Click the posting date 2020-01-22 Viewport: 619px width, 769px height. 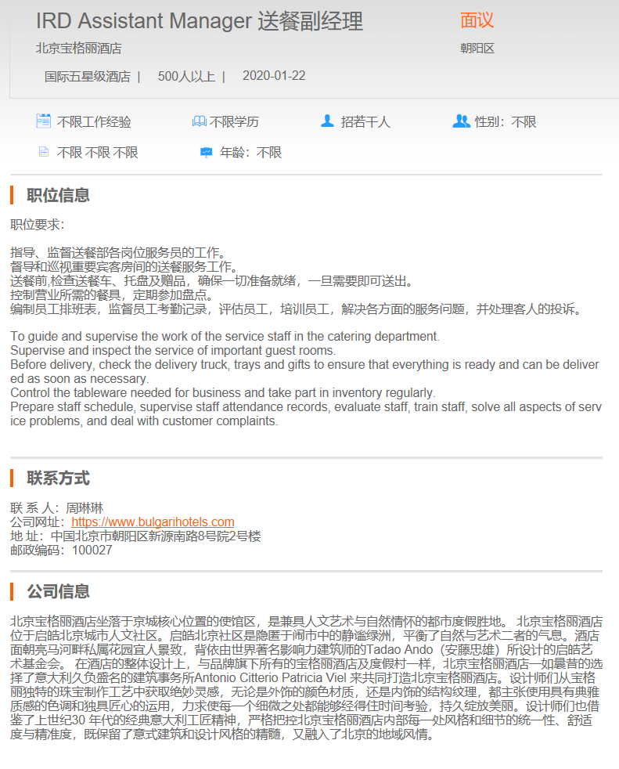point(274,75)
